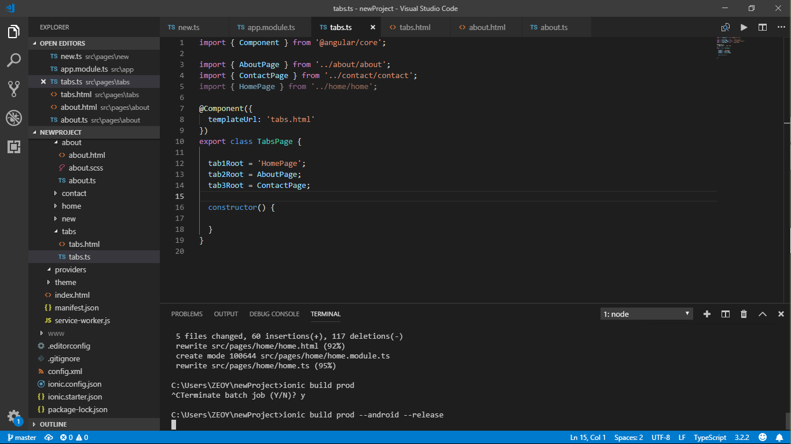Click the code minimap preview
The height and width of the screenshot is (444, 791).
[x=731, y=47]
